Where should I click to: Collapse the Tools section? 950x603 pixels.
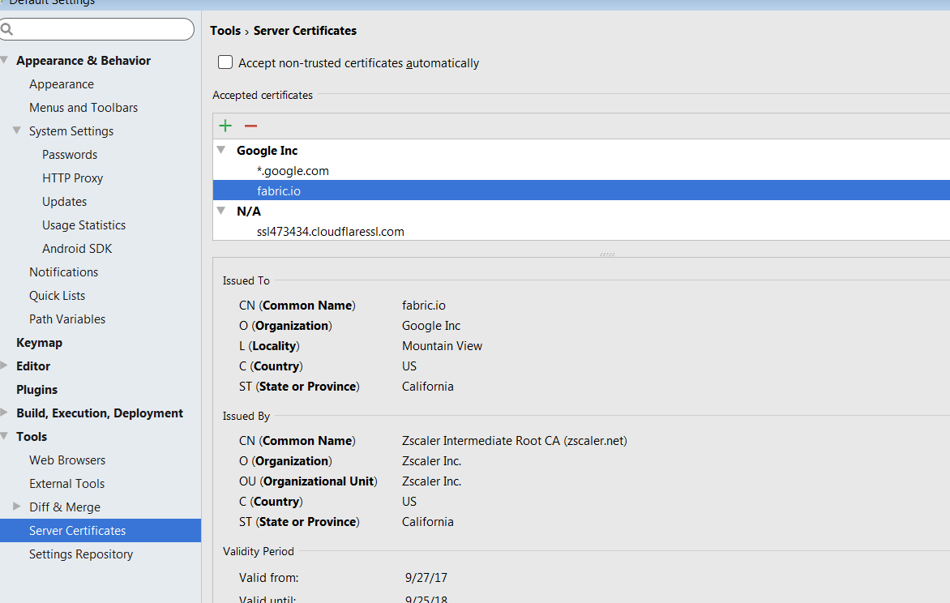click(x=4, y=436)
